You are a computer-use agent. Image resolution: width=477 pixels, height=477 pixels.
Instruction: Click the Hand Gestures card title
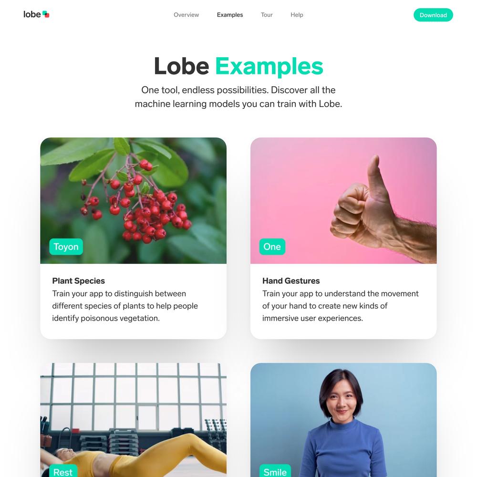click(291, 281)
